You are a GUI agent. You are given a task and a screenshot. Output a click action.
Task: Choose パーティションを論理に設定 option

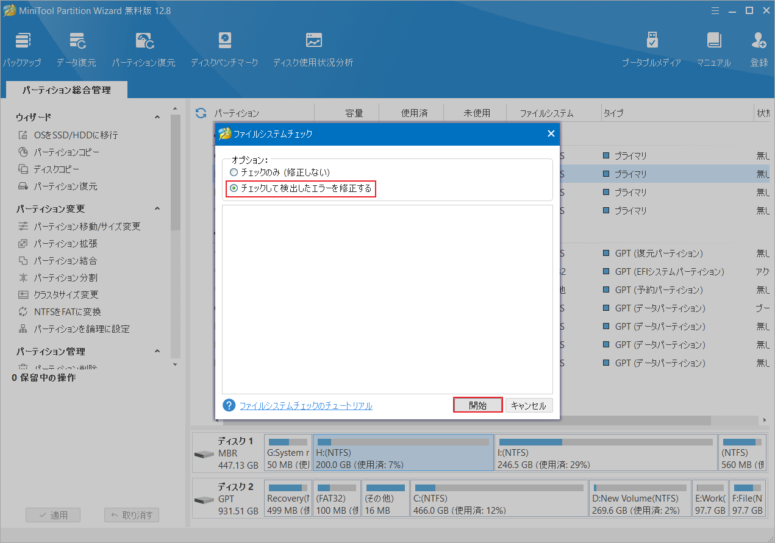tap(74, 328)
